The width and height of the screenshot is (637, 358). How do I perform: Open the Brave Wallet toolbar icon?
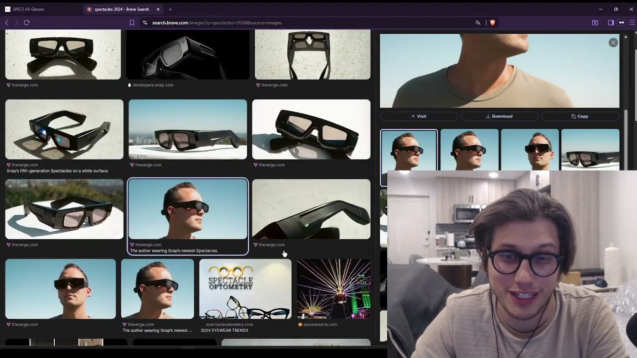tap(595, 22)
